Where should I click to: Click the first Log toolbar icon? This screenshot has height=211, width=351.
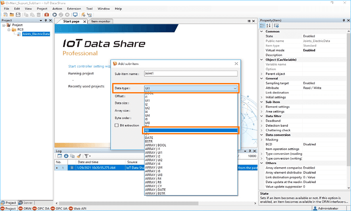tap(60, 156)
